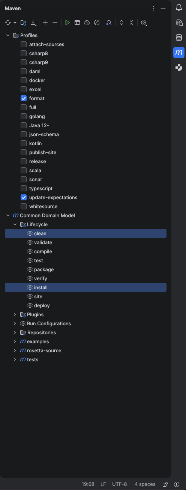Image resolution: width=186 pixels, height=490 pixels.
Task: Expand the Repositories node
Action: (15, 332)
